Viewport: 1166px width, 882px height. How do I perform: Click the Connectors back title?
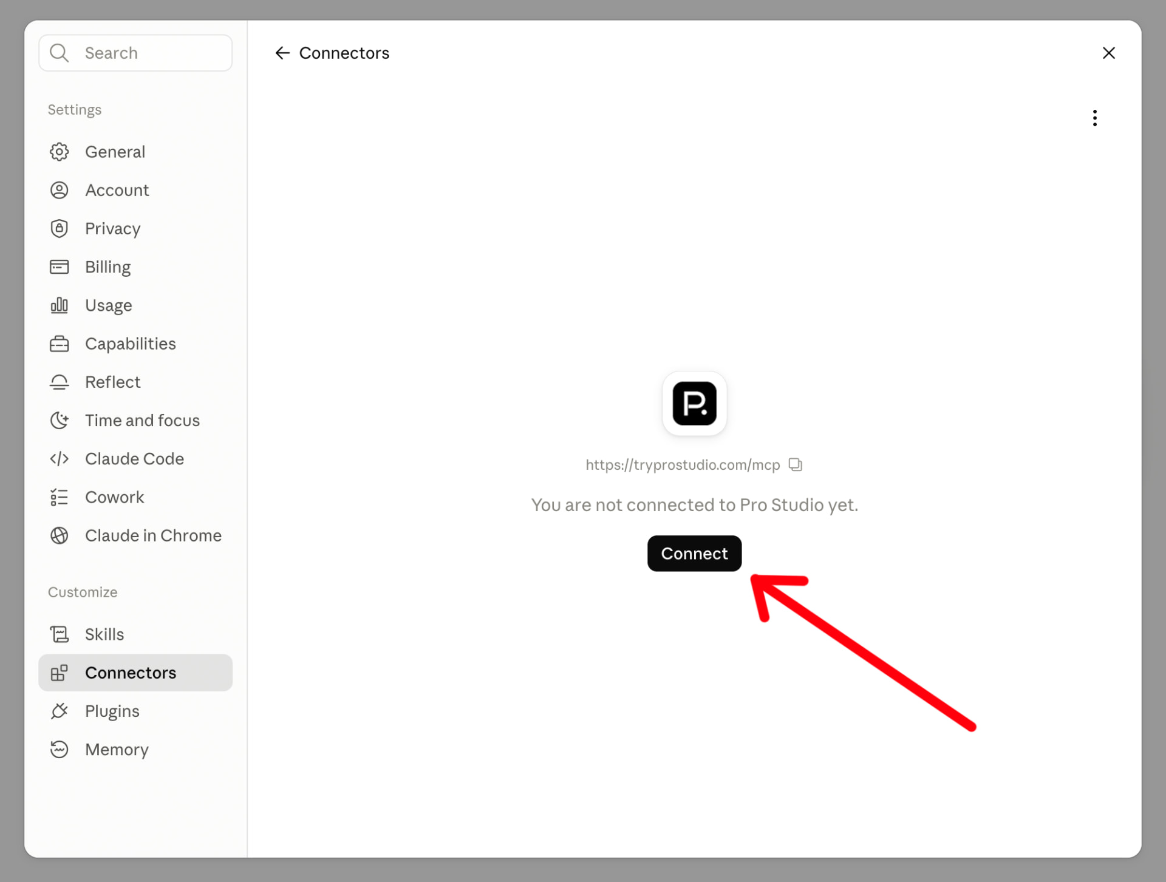point(344,53)
